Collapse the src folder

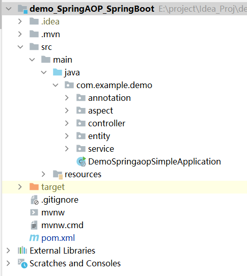[20, 47]
